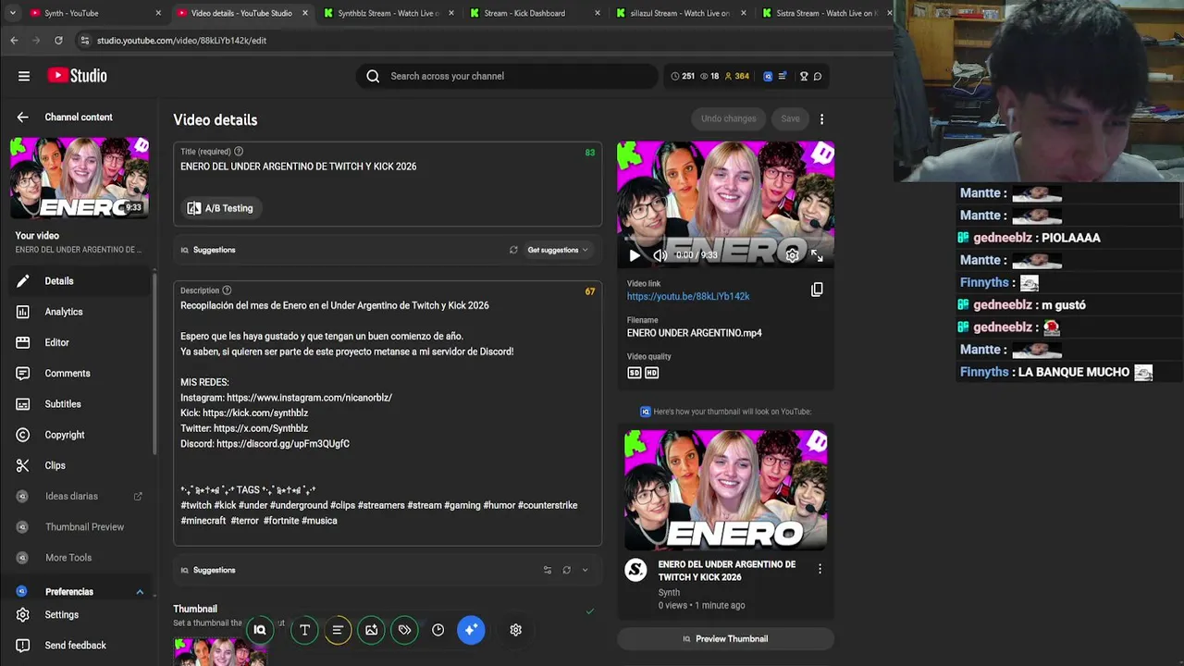
Task: Open the youtu.be video link
Action: coord(688,297)
